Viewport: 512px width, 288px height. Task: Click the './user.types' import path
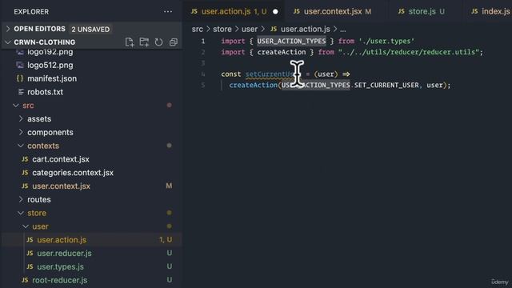[386, 41]
